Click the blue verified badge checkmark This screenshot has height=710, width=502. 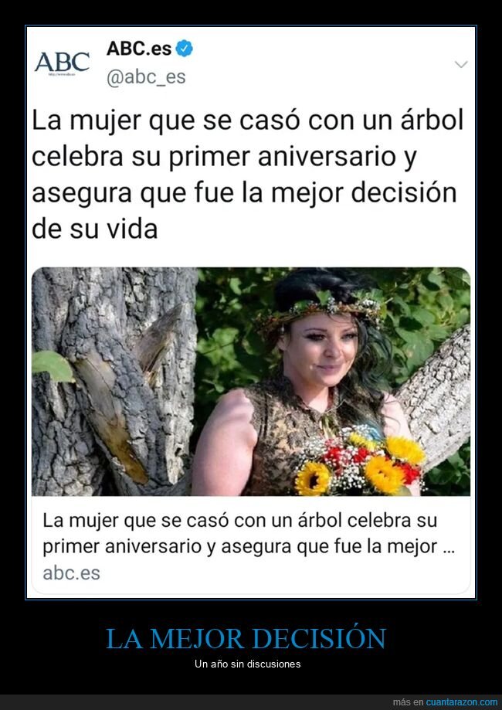185,49
